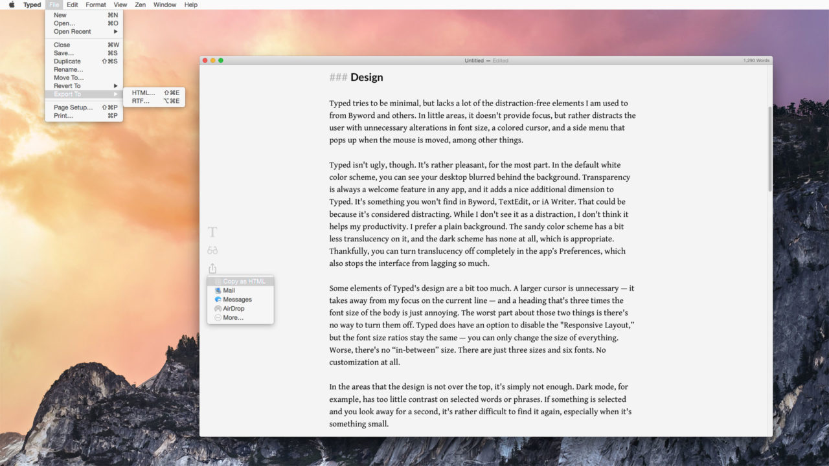Screen dimensions: 829x466
Task: Click the Mail icon in share popup
Action: click(x=218, y=291)
